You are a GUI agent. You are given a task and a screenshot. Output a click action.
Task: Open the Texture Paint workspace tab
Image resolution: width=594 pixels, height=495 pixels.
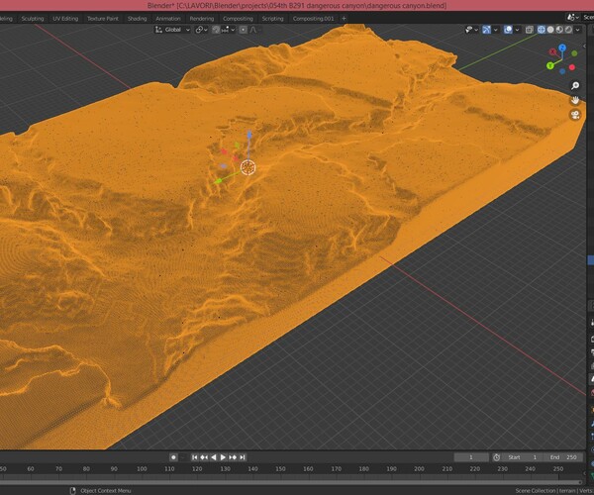point(103,18)
